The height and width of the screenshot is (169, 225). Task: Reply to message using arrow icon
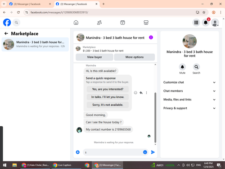(141, 93)
